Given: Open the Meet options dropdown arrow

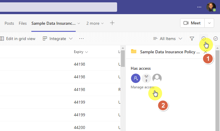Looking at the screenshot, I should [209, 23].
